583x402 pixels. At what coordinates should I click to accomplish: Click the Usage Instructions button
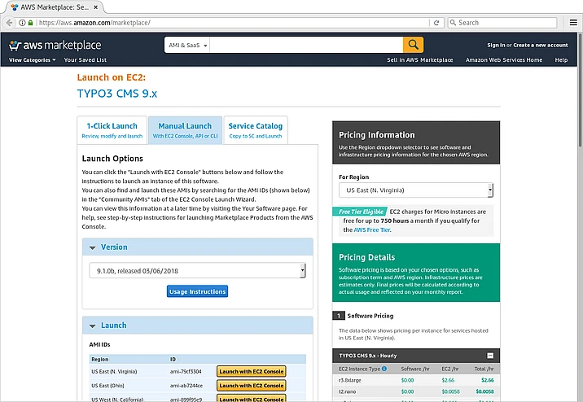click(x=197, y=291)
